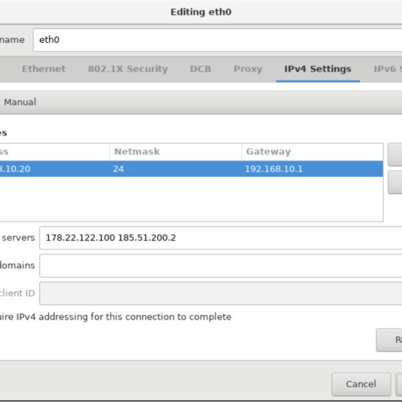Focus the Search domains text field
This screenshot has height=402, width=402.
pyautogui.click(x=220, y=265)
